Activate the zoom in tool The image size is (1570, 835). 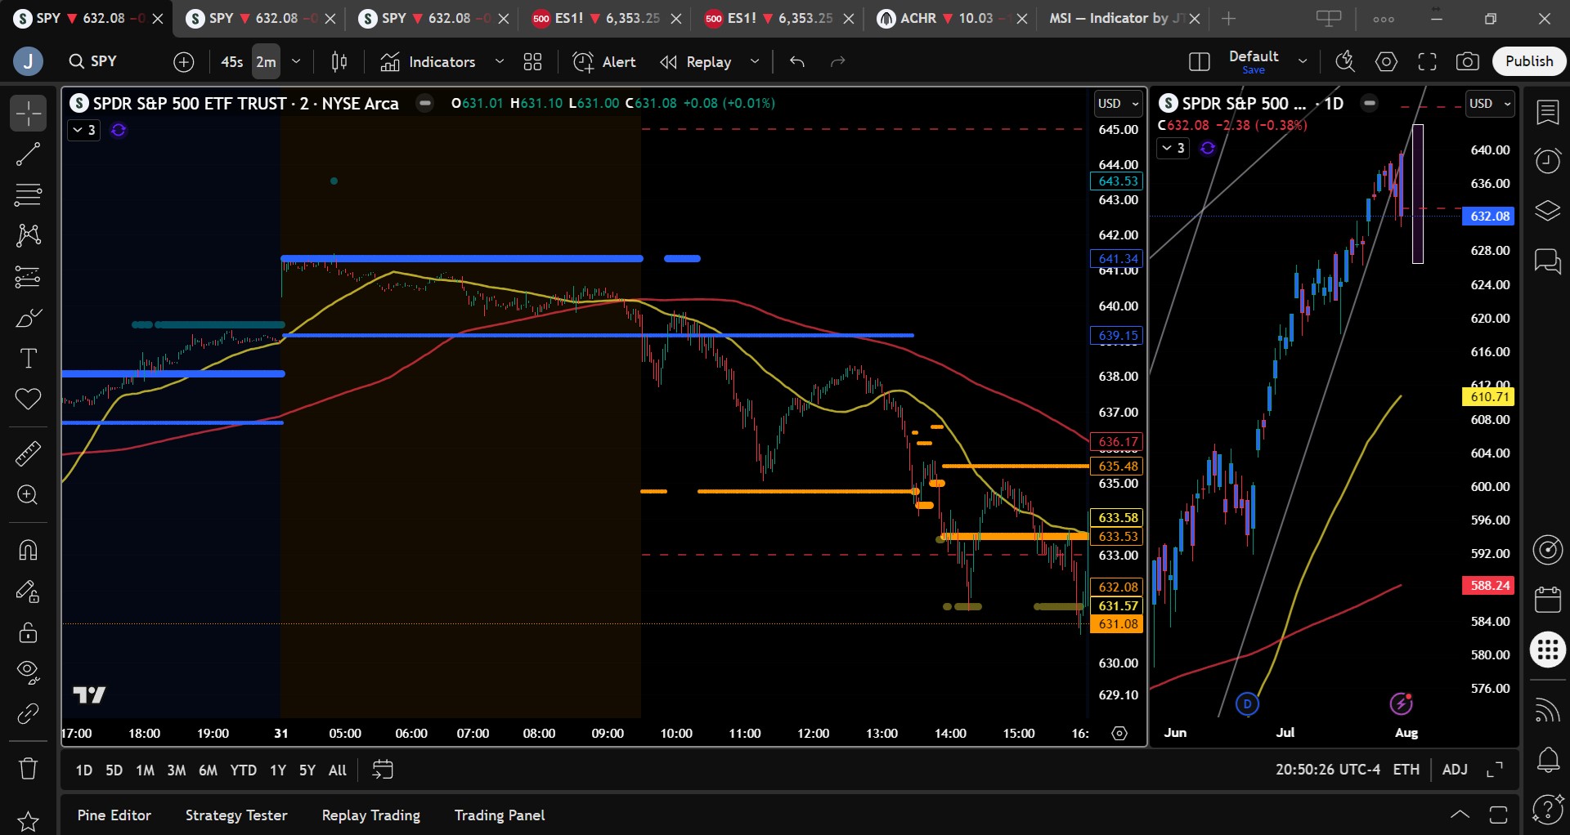coord(28,495)
